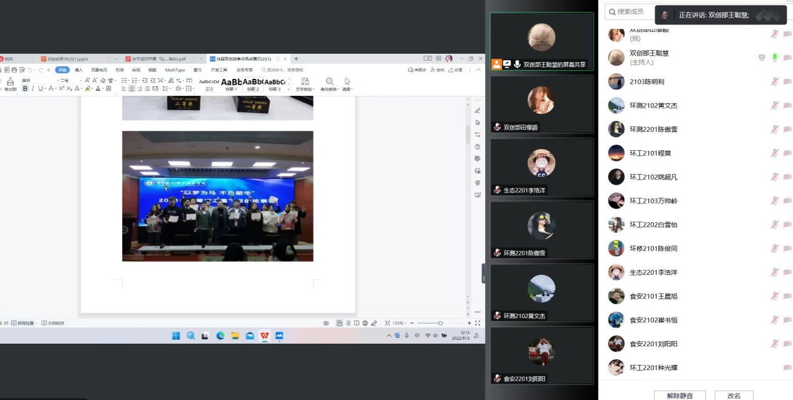Viewport: 793px width, 400px height.
Task: Expand the hidden system tray icons
Action: (389, 336)
